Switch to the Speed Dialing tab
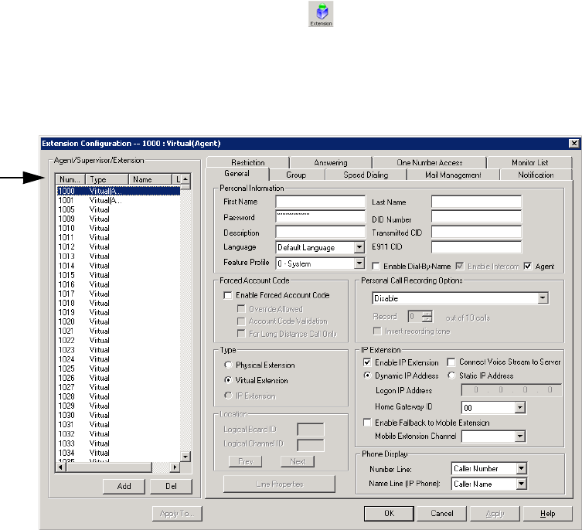 click(366, 175)
